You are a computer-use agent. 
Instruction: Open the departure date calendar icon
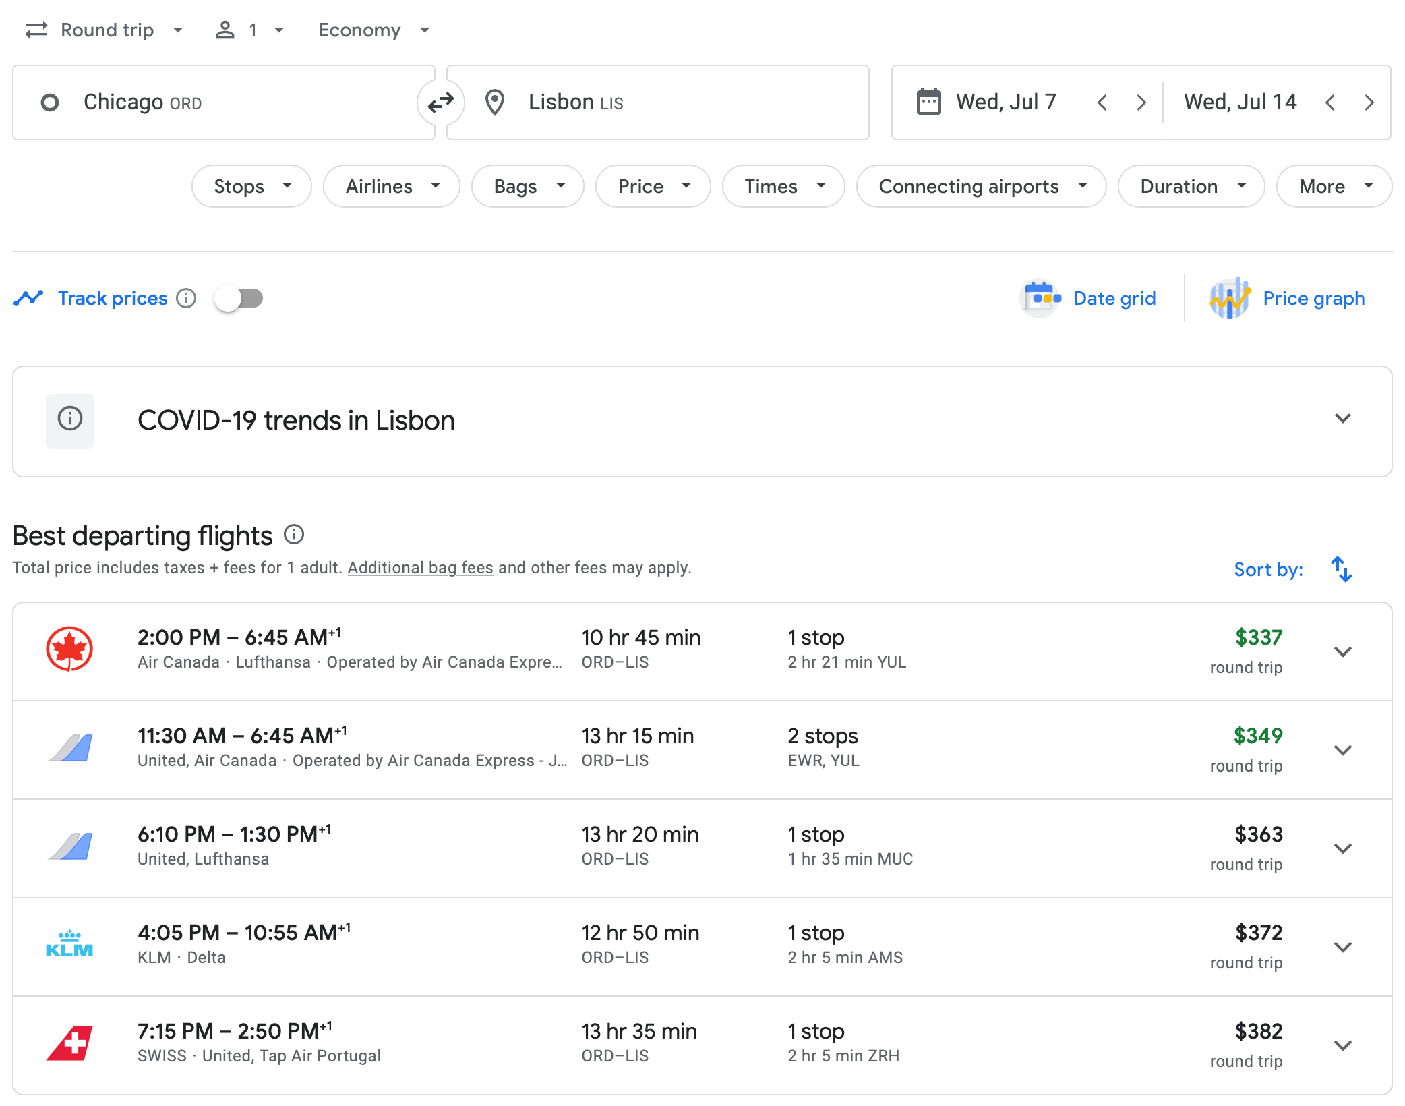click(929, 102)
